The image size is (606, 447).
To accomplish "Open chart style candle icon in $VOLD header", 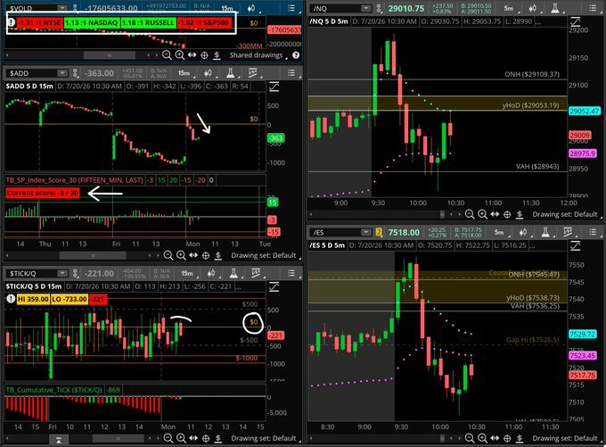I will [x=251, y=8].
